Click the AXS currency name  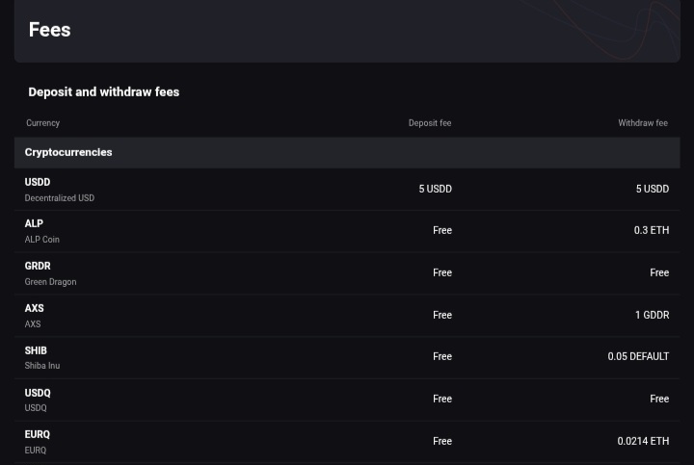(x=34, y=308)
